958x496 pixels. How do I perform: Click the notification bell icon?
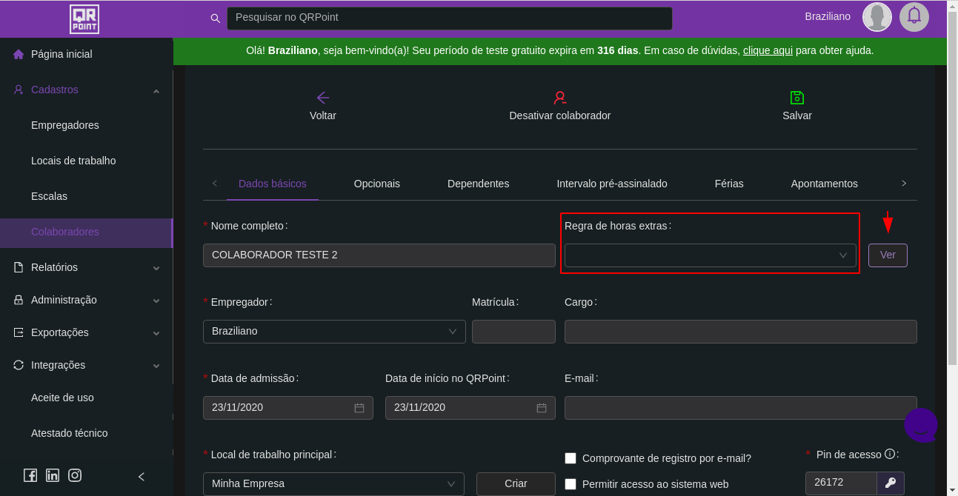914,16
